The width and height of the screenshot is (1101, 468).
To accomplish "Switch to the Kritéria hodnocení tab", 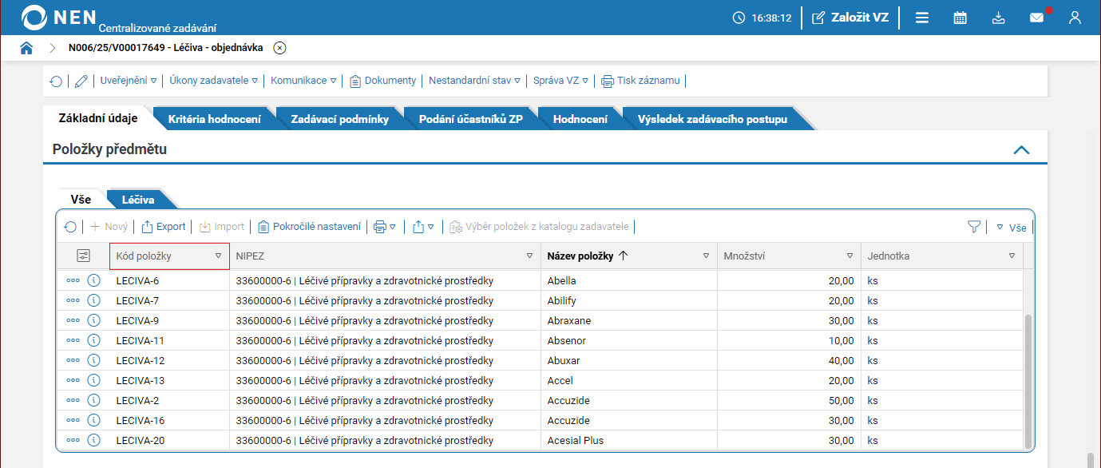I will [214, 119].
